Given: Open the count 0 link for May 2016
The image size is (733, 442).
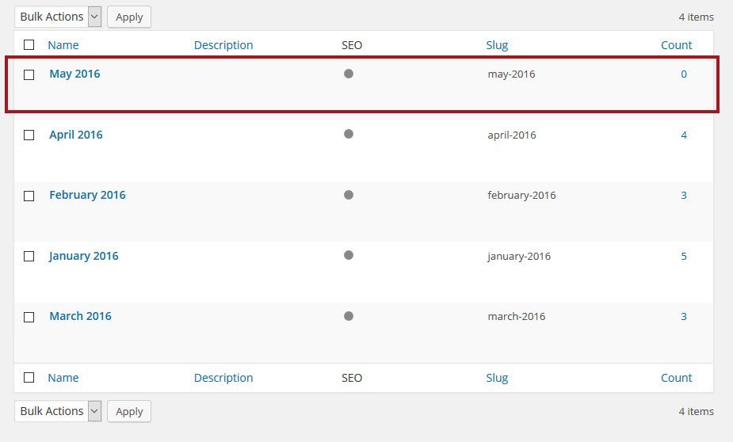Looking at the screenshot, I should (684, 74).
